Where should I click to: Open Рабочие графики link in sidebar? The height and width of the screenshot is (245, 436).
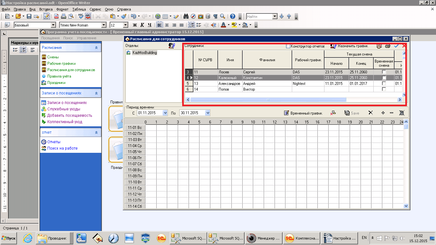(x=61, y=63)
